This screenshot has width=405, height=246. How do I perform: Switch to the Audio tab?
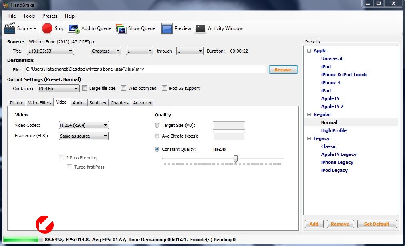pyautogui.click(x=78, y=102)
